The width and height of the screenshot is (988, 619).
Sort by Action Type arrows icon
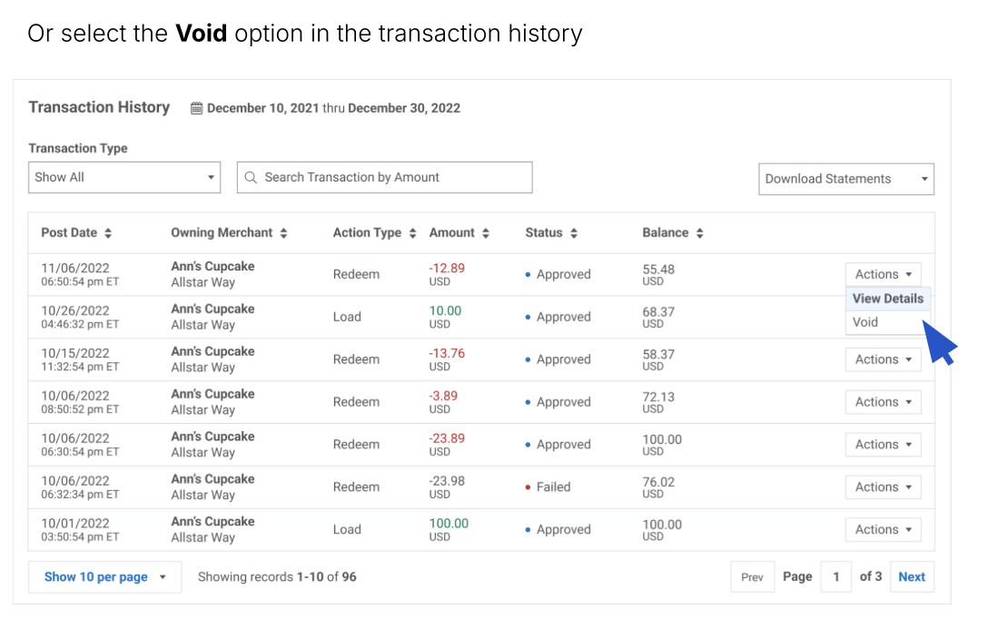[x=412, y=233]
